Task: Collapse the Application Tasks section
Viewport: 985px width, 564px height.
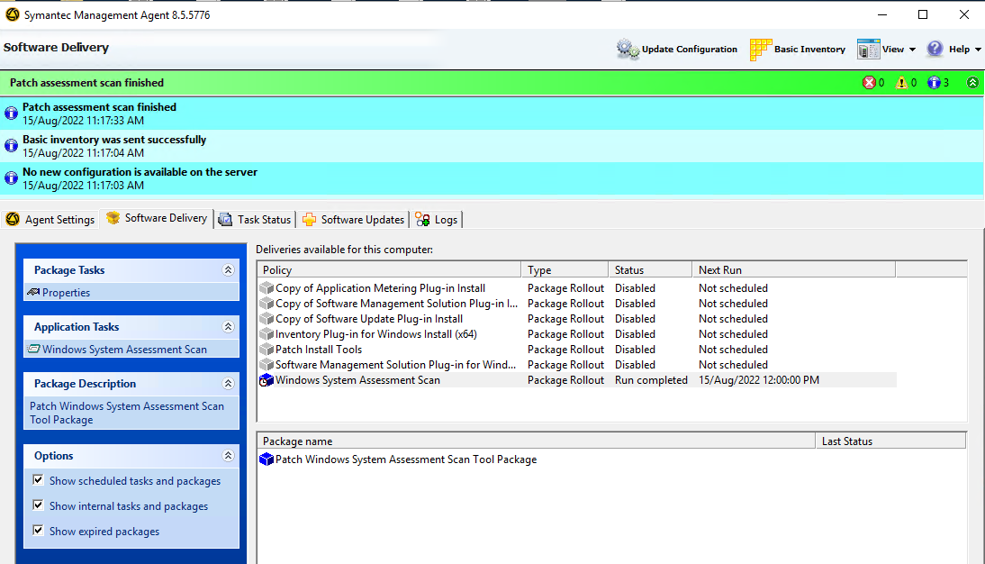Action: pyautogui.click(x=228, y=326)
